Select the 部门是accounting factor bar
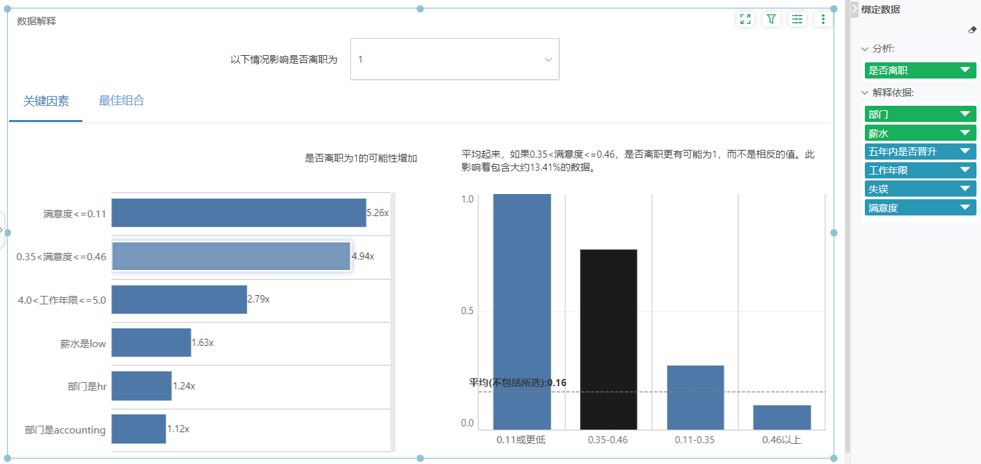Screen dimensions: 981x464 tap(139, 429)
